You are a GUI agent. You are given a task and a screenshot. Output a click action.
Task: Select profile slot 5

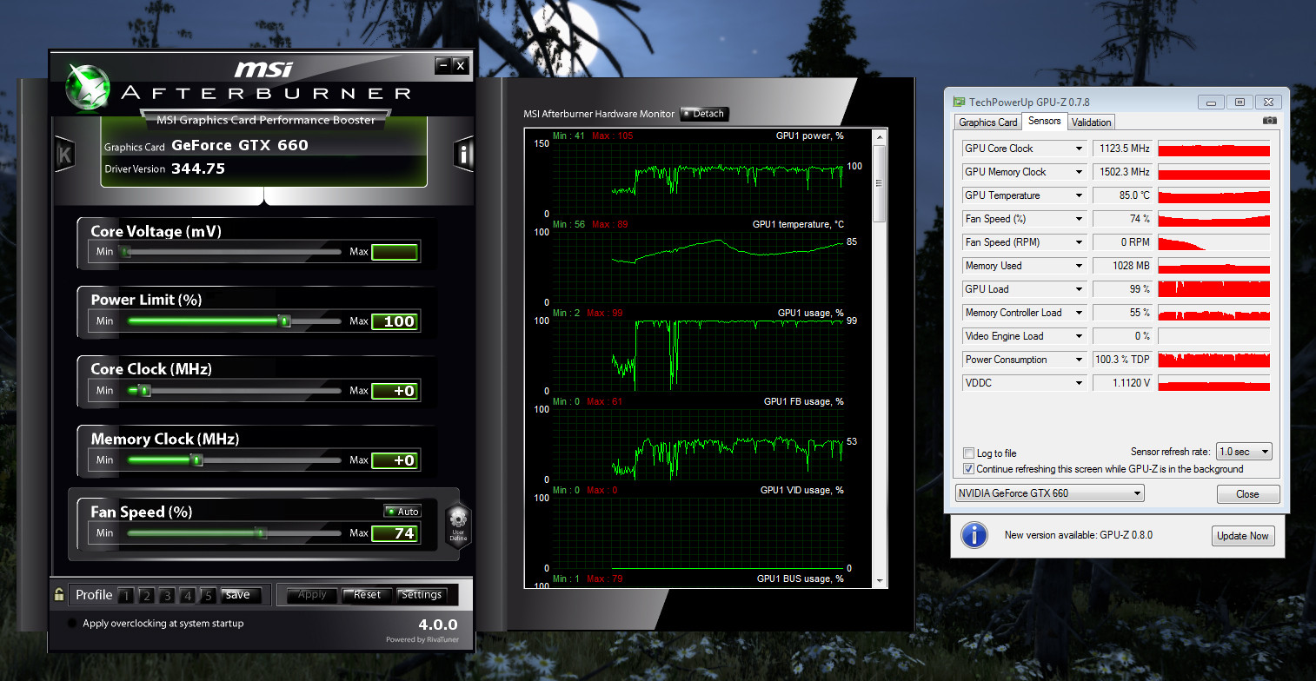click(208, 596)
